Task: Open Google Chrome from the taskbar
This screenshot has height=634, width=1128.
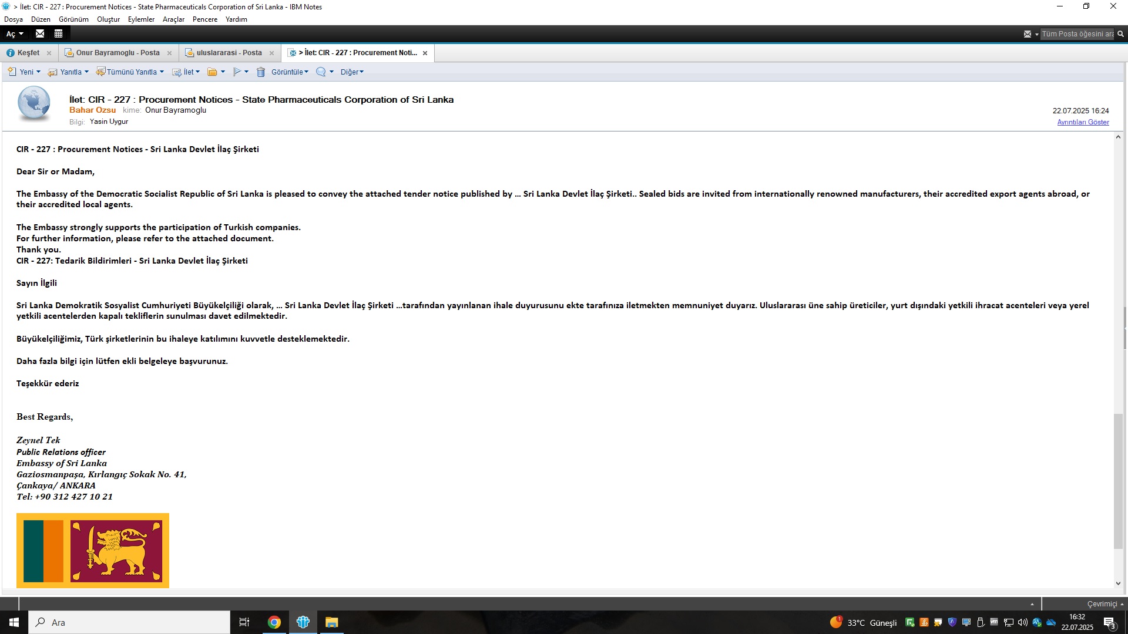Action: pyautogui.click(x=274, y=622)
